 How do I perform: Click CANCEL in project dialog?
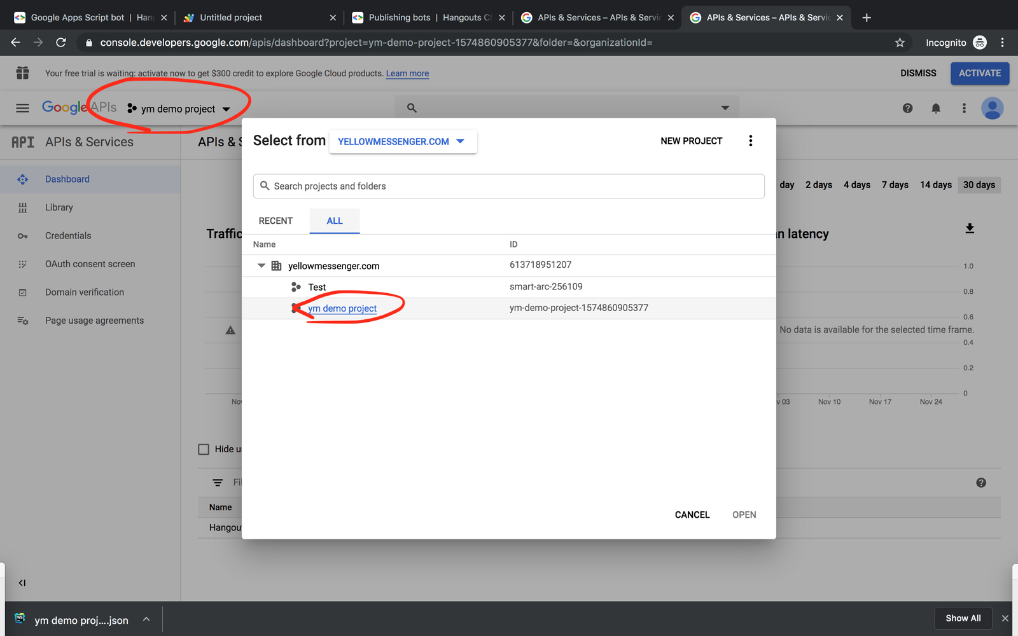tap(692, 515)
